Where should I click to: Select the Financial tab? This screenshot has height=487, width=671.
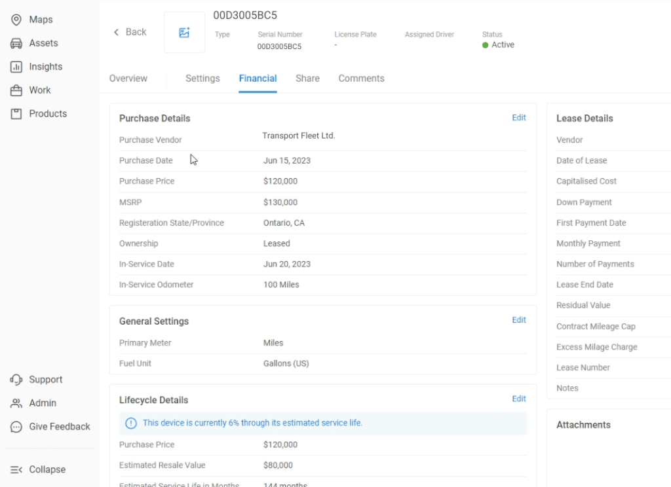click(258, 79)
